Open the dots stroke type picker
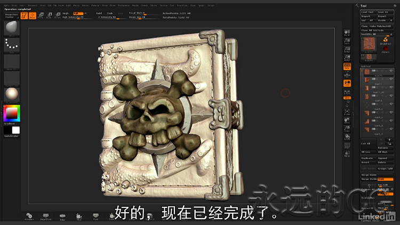The height and width of the screenshot is (225, 400). pyautogui.click(x=12, y=45)
